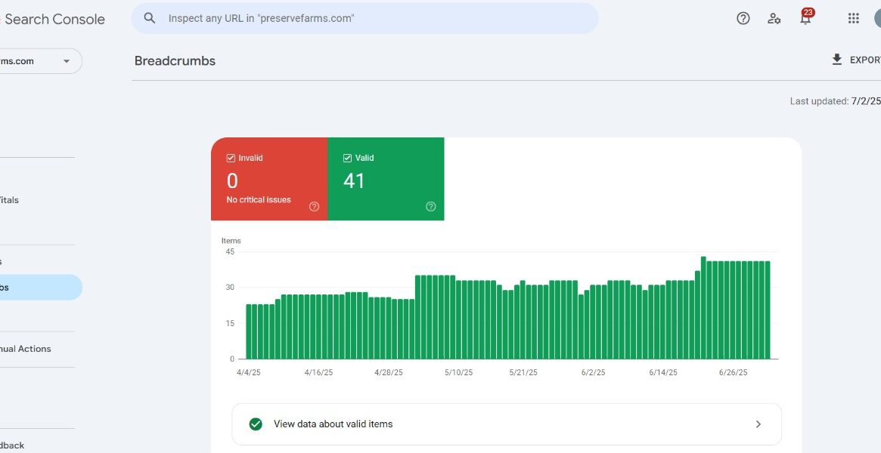Expand the property selector dropdown arrow

[67, 61]
